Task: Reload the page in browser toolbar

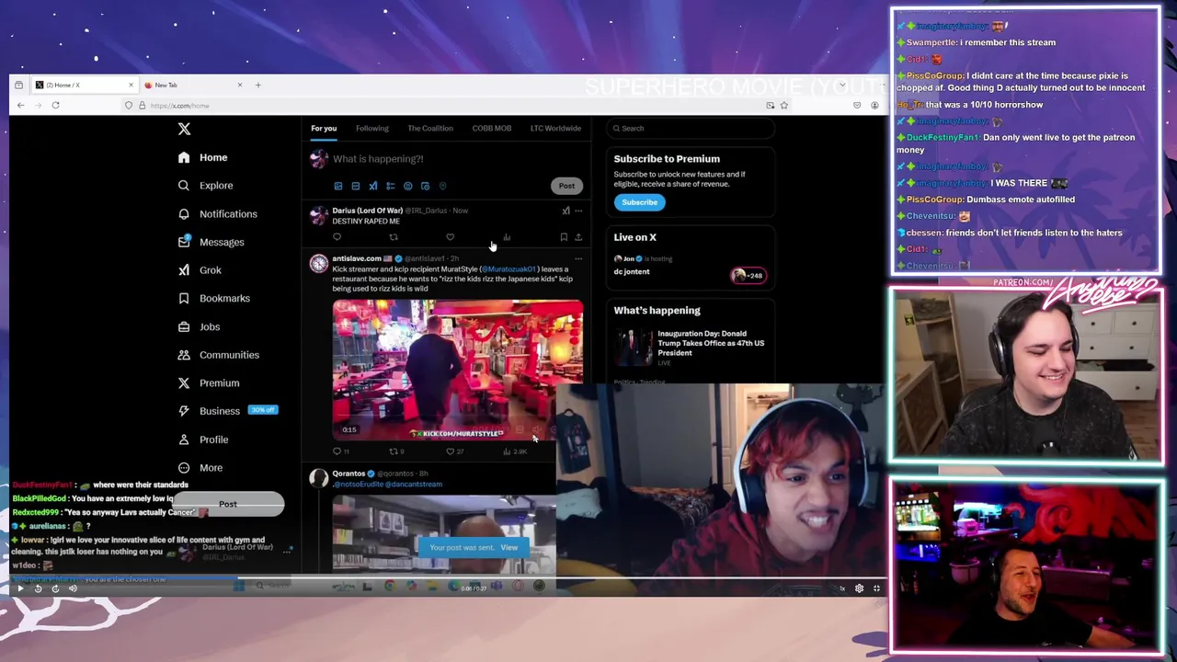Action: (x=55, y=106)
